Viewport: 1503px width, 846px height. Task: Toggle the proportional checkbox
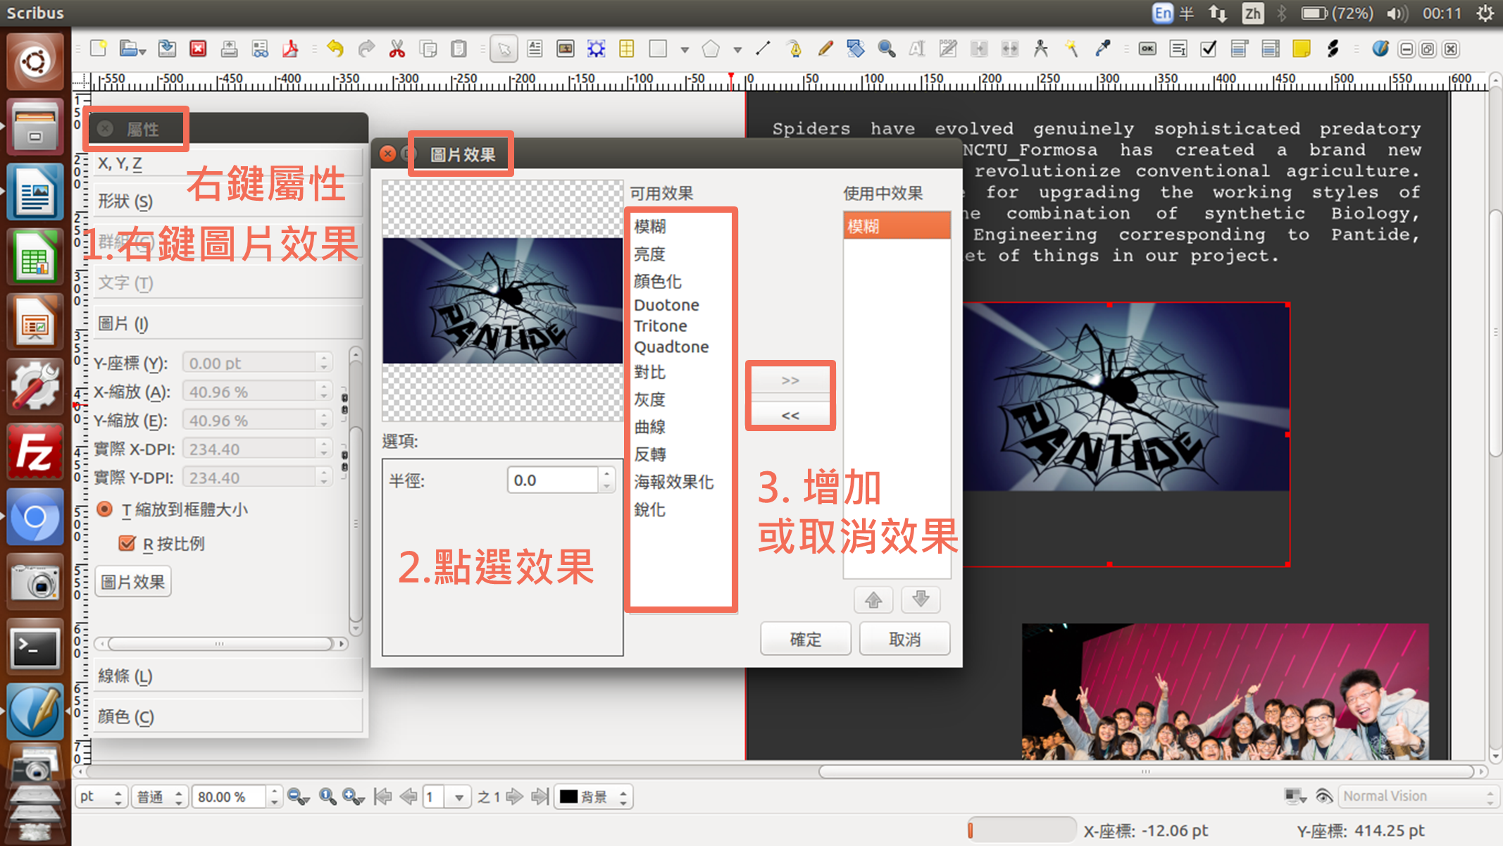[x=127, y=543]
